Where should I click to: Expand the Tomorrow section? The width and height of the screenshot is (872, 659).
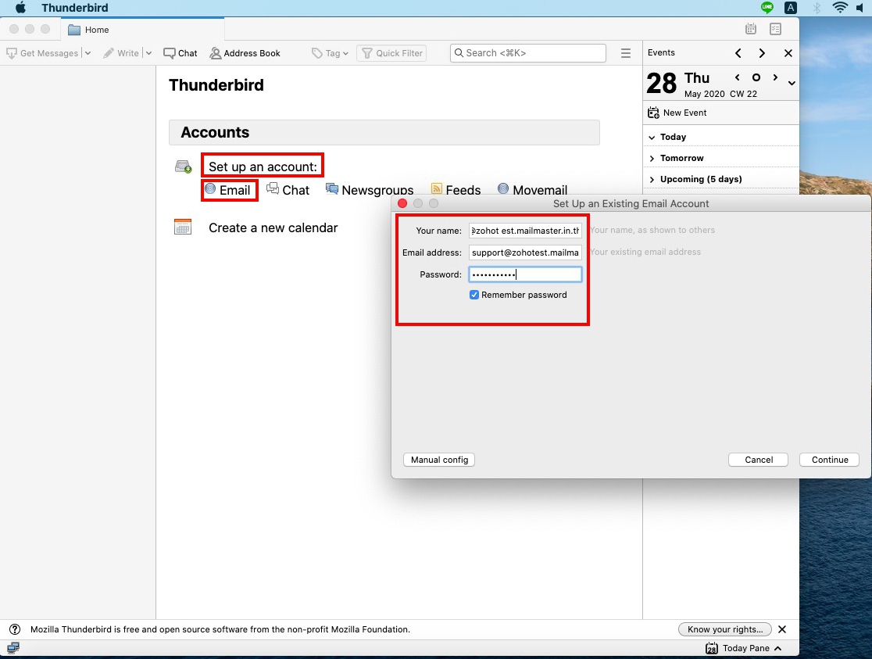(652, 158)
